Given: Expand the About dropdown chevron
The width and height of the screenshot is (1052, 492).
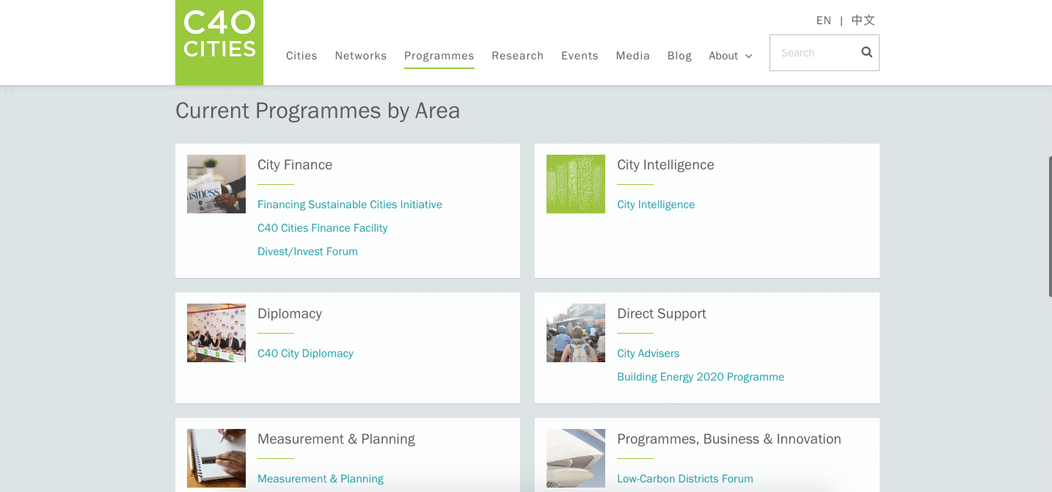Looking at the screenshot, I should click(749, 56).
